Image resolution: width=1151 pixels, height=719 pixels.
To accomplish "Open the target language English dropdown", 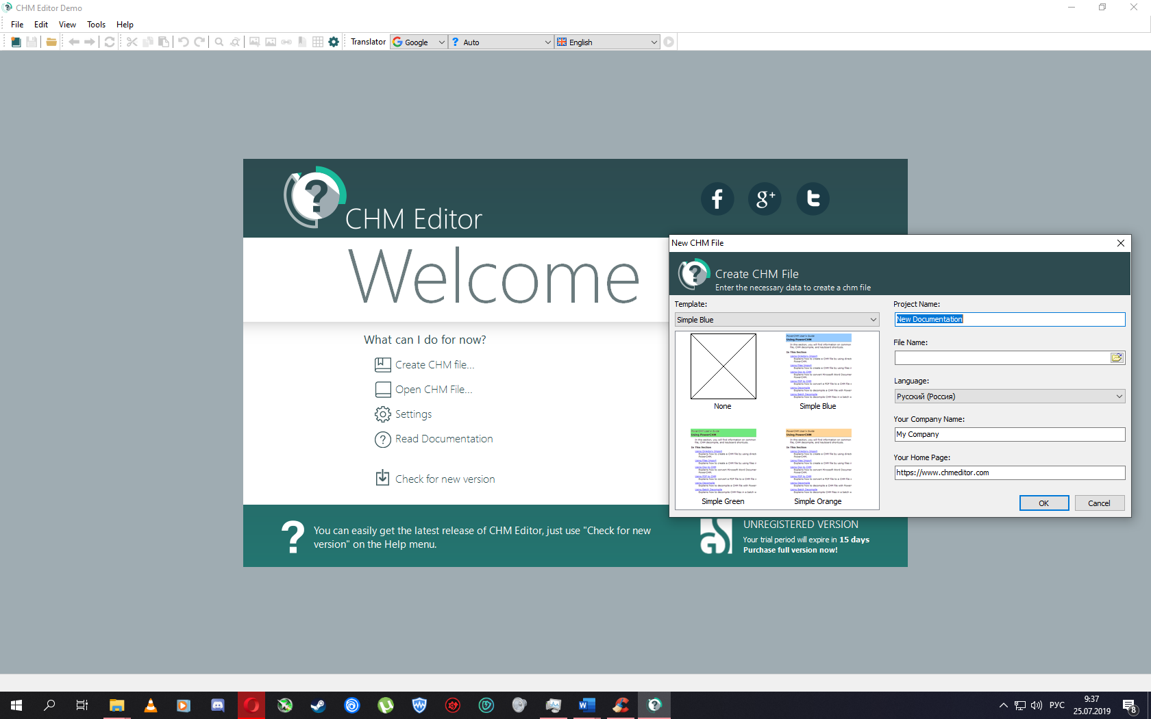I will click(x=608, y=42).
